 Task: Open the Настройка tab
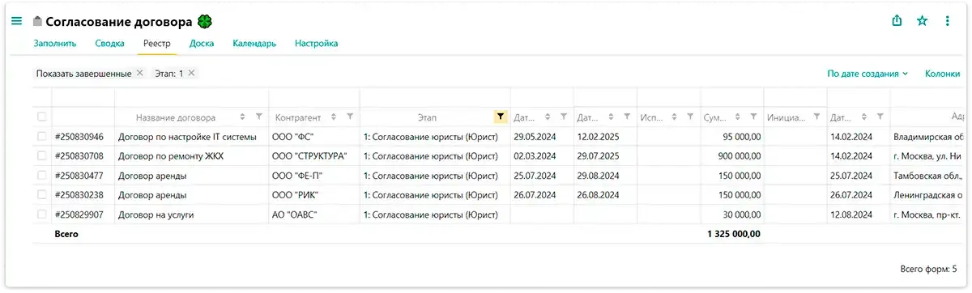pyautogui.click(x=316, y=44)
